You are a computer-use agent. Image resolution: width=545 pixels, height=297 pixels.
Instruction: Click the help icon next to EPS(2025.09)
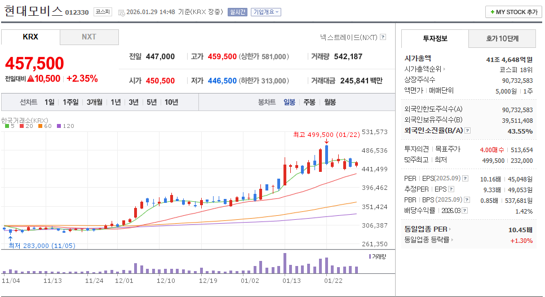[465, 179]
